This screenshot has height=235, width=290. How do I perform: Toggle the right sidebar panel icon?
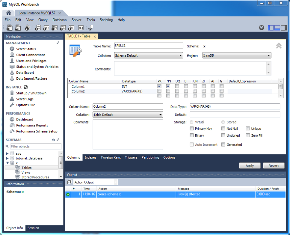coord(283,28)
